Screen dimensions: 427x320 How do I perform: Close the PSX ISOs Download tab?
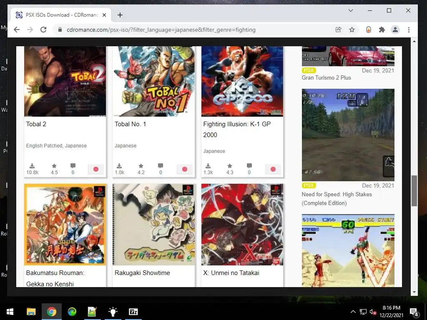tap(104, 15)
